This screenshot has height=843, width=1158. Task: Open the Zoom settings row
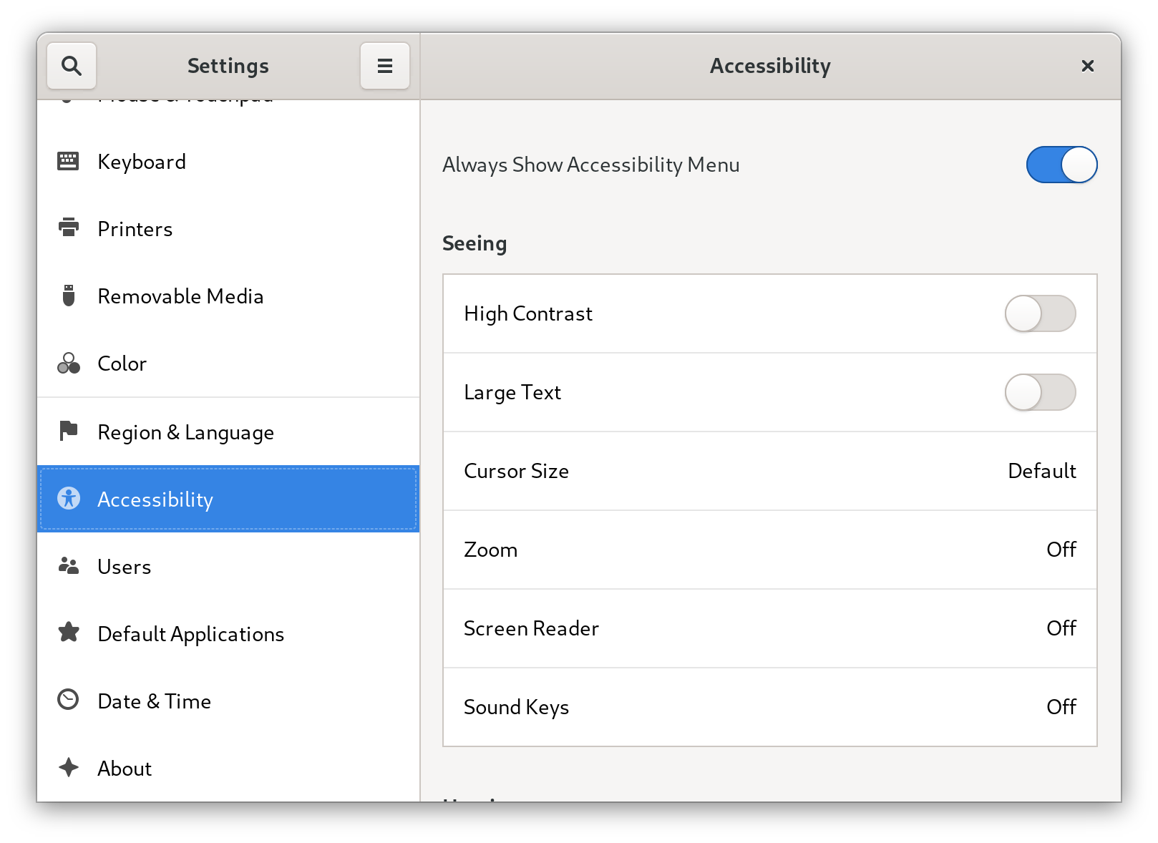tap(770, 550)
